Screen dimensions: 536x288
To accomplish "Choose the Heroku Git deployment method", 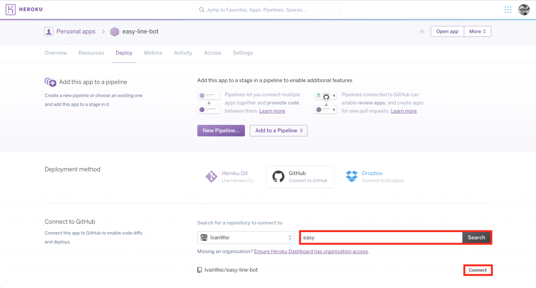I will tap(230, 177).
